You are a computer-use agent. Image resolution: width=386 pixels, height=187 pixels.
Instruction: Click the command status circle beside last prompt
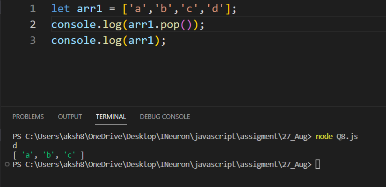(x=7, y=164)
